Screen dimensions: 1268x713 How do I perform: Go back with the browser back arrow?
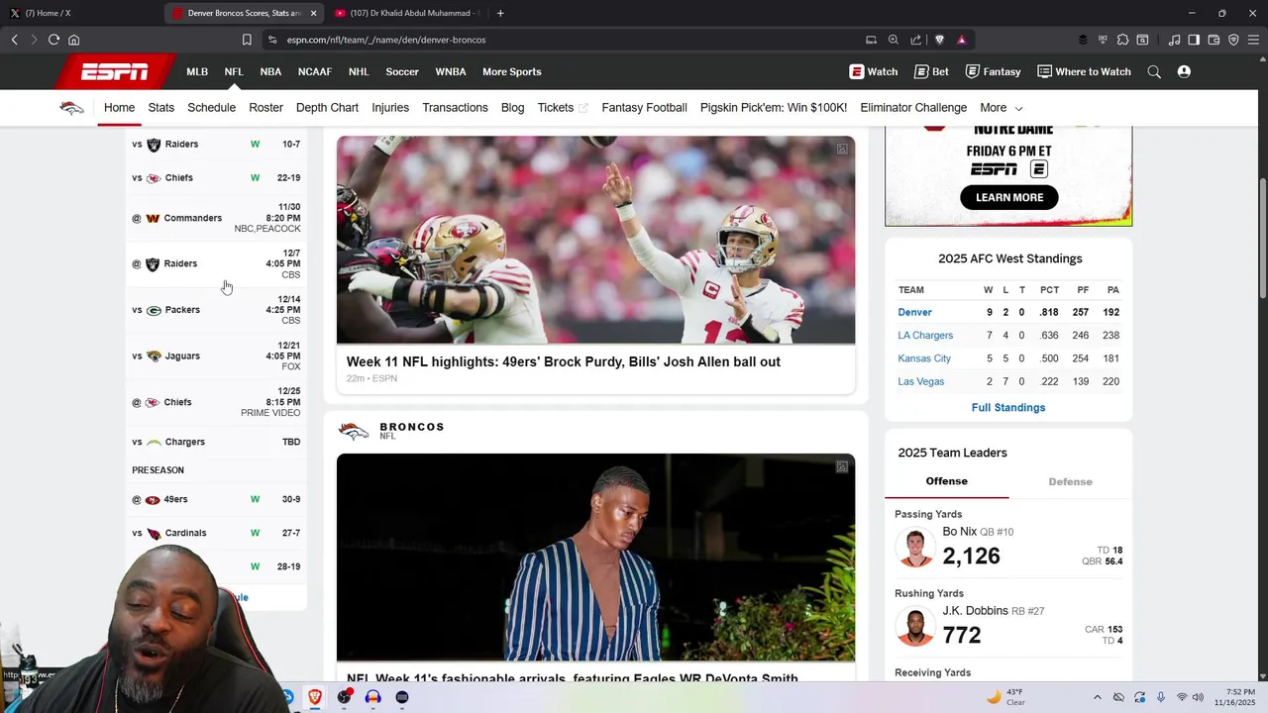(x=14, y=40)
